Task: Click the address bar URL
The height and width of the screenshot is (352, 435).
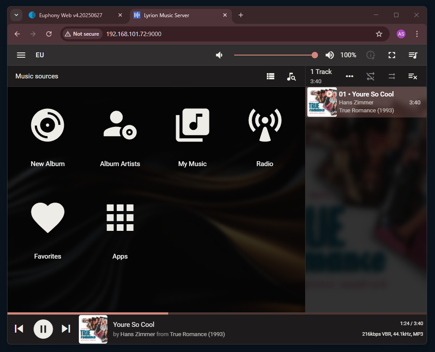Action: tap(134, 34)
